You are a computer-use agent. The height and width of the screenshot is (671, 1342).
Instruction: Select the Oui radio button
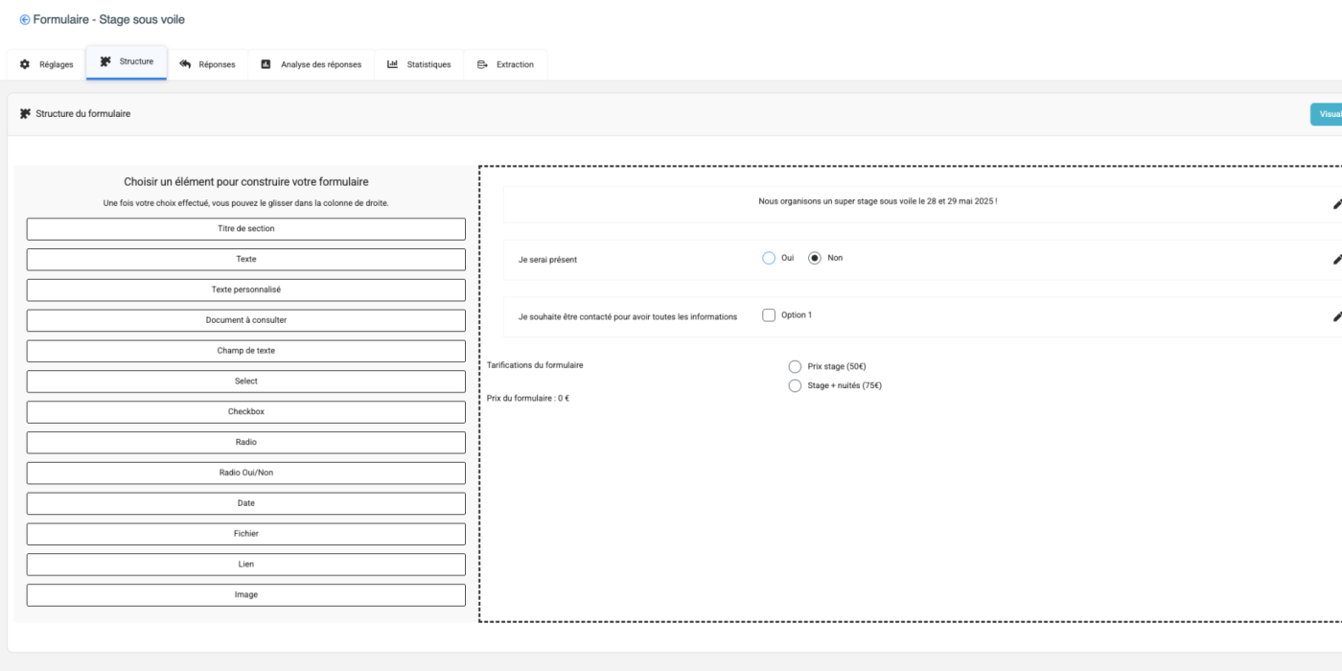(x=769, y=258)
